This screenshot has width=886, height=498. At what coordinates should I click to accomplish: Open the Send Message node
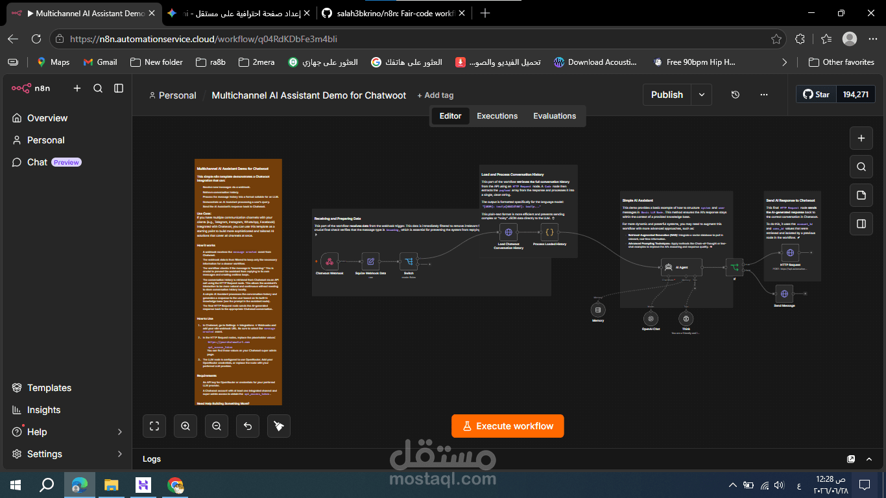[784, 294]
